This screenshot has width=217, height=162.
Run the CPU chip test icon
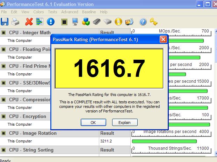coord(64,22)
